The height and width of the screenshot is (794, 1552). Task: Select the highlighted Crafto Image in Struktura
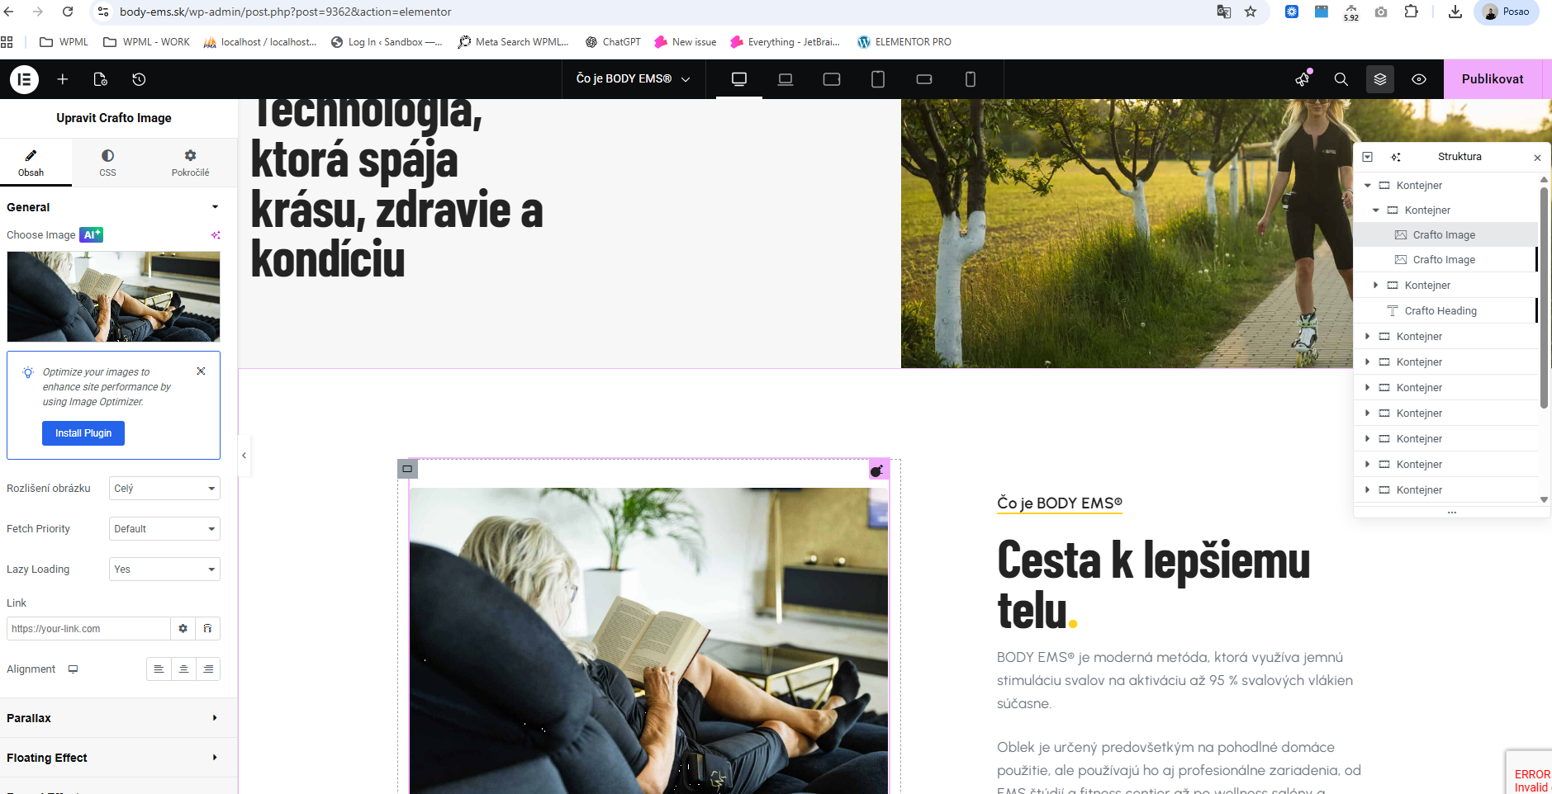pyautogui.click(x=1445, y=235)
